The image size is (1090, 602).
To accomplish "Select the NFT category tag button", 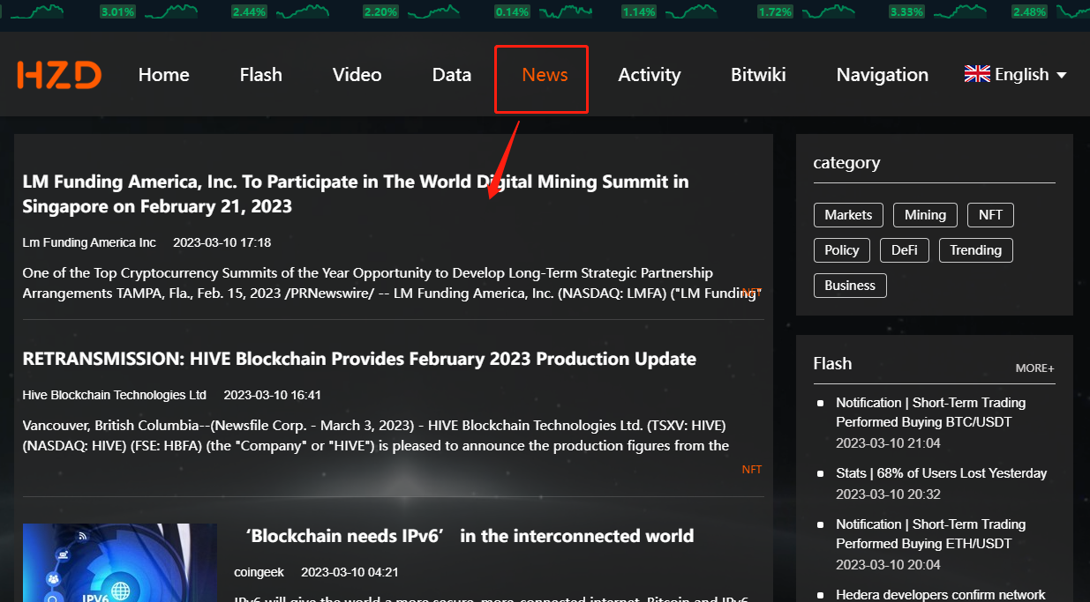I will 990,215.
